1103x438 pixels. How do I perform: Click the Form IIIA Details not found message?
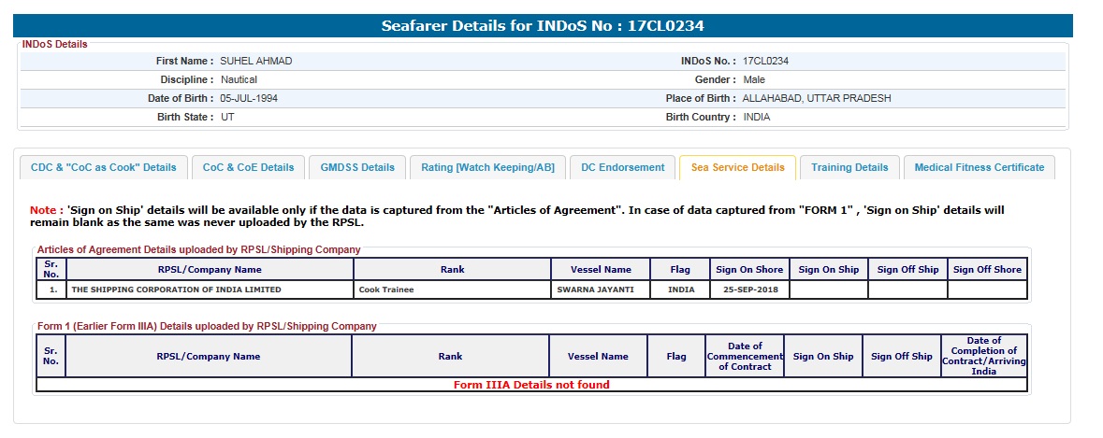[x=531, y=385]
